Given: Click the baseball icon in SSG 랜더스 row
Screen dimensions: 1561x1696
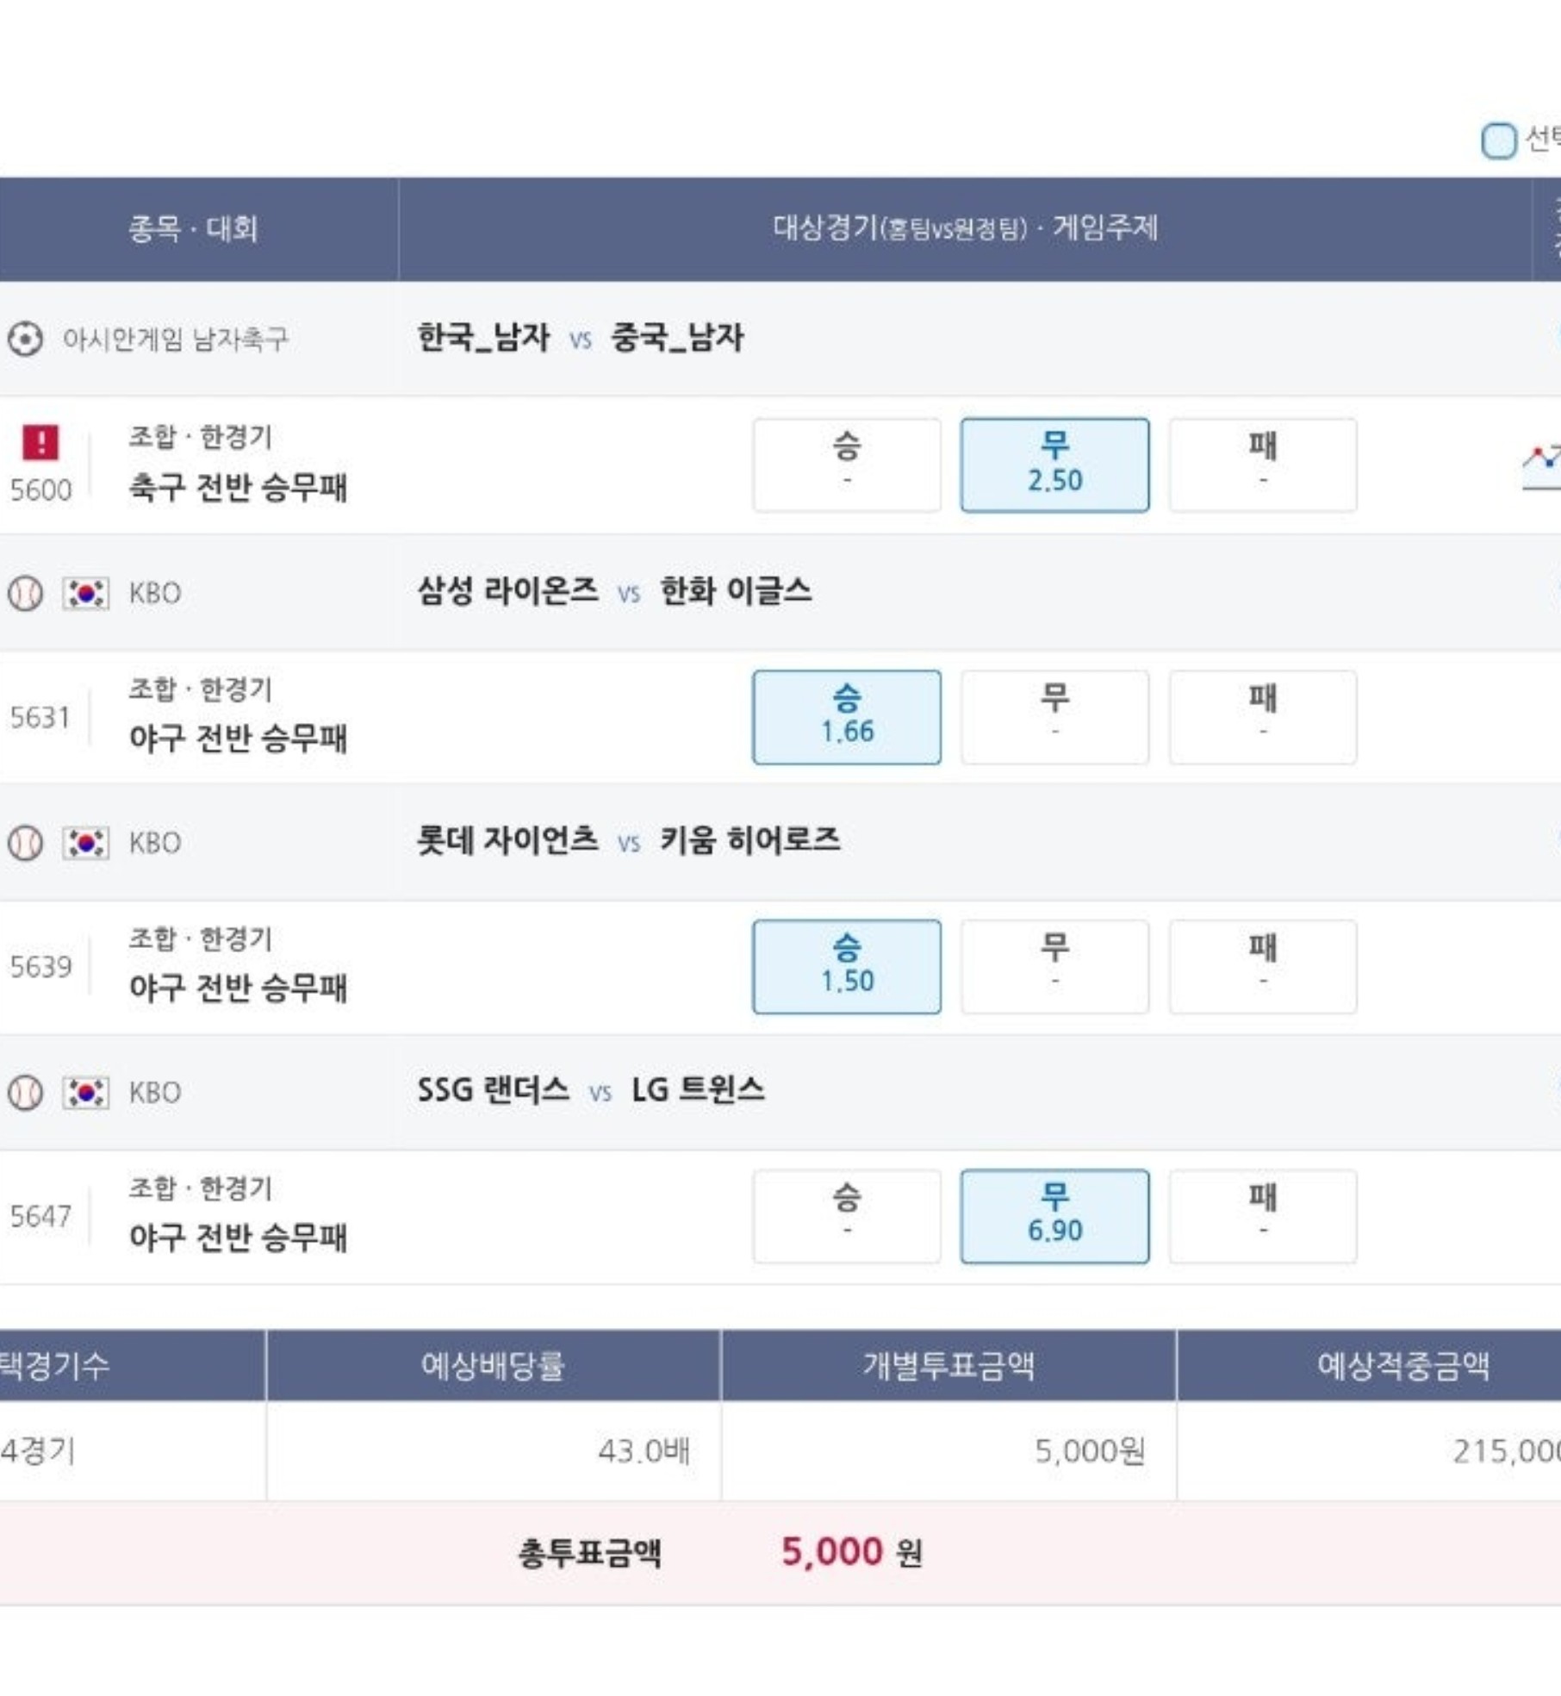Looking at the screenshot, I should click(x=25, y=1092).
